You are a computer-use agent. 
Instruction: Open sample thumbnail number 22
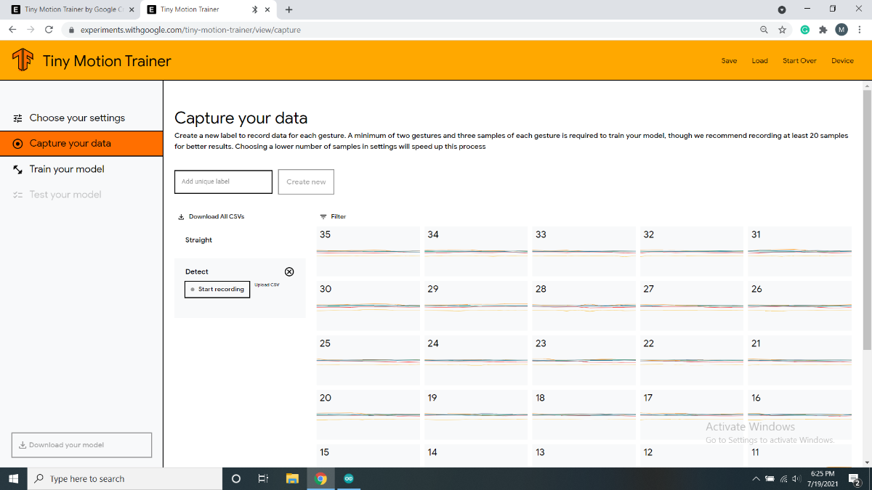(692, 360)
